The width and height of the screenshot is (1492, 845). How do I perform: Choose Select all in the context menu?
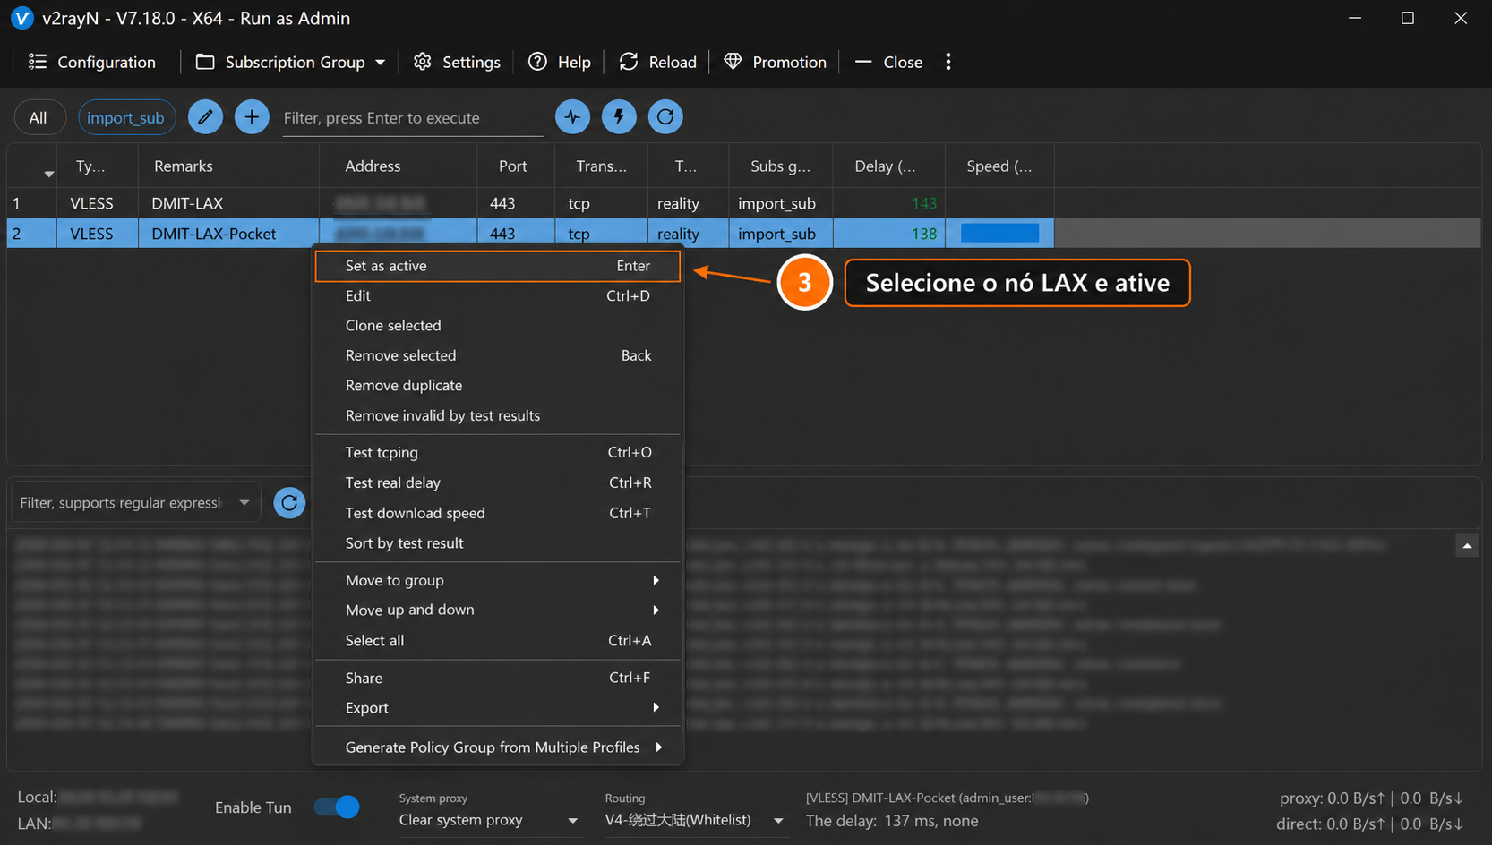pos(498,640)
